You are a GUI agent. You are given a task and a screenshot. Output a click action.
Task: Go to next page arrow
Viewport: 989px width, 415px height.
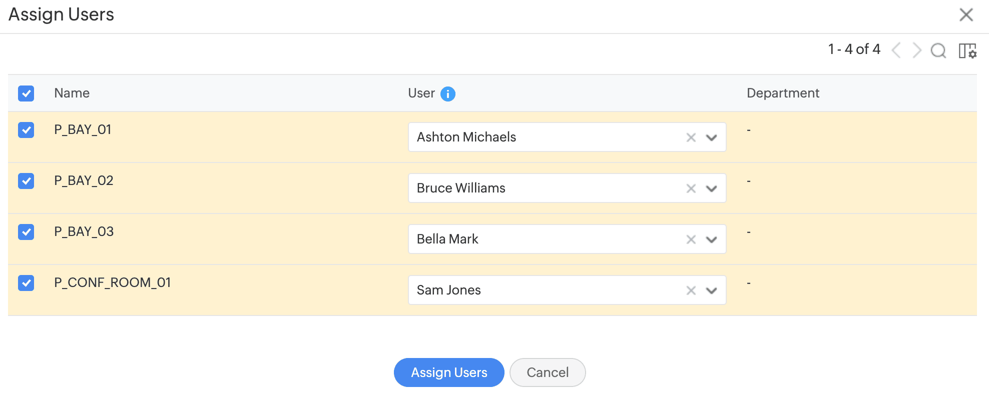tap(916, 50)
